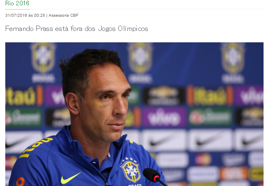
Task: Click the left backdrop CBF Brasil crest
Action: point(43,62)
